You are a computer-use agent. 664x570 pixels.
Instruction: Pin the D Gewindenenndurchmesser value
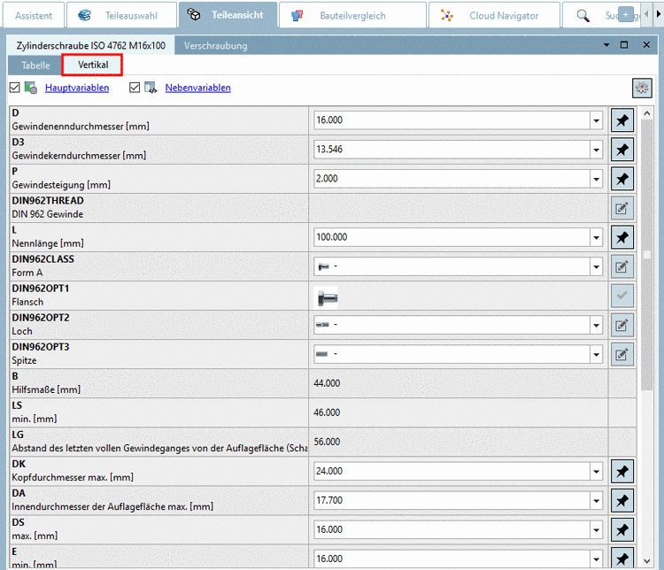(622, 120)
